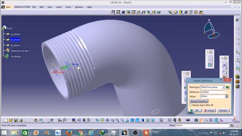This screenshot has height=136, width=242.
Task: Click the Open folder icon in bottom toolbar
Action: [11, 120]
